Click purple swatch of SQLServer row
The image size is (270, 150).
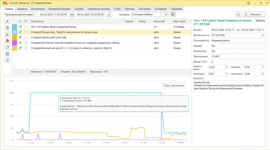click(15, 43)
